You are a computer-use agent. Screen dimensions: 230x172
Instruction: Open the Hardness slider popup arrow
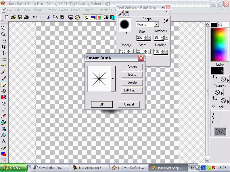click(167, 38)
